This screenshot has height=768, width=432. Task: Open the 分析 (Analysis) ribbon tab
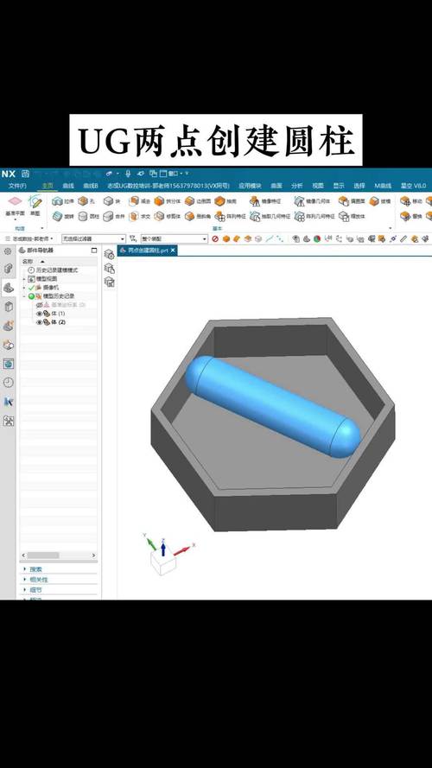point(297,186)
